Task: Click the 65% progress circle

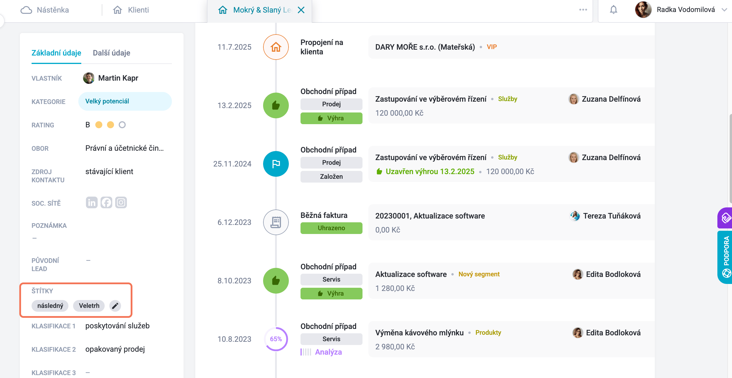Action: coord(276,339)
